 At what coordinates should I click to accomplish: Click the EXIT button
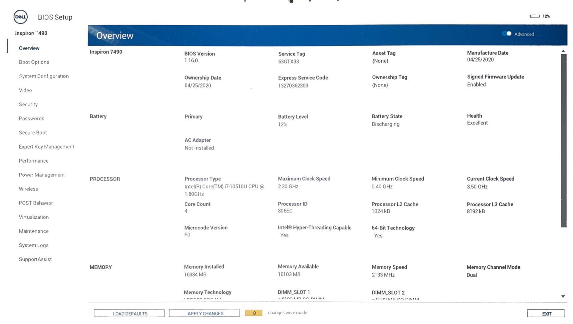(546, 314)
